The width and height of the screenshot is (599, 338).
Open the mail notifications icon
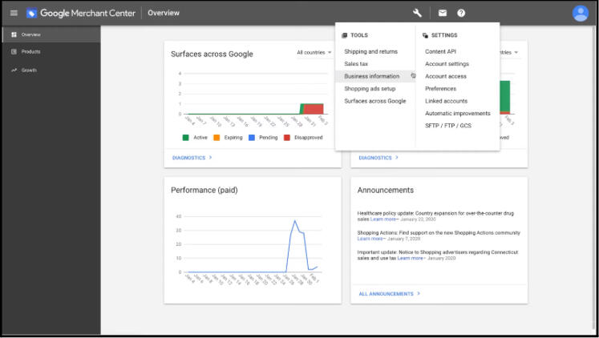442,13
